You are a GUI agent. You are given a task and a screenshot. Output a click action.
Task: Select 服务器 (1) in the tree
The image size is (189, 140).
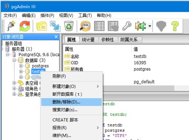point(22,49)
